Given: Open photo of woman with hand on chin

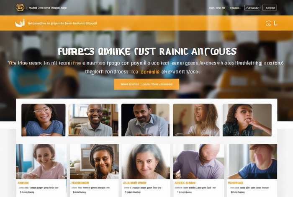Looking at the screenshot, I should point(247,120).
